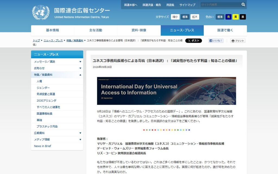278x174 pixels.
Task: Click the トップ breadcrumb link
Action: (x=36, y=41)
